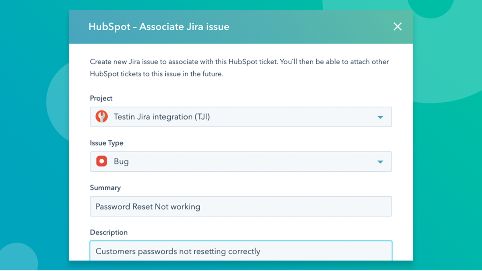Screen dimensions: 482x271
Task: Click the "Summary" field label
Action: [105, 188]
